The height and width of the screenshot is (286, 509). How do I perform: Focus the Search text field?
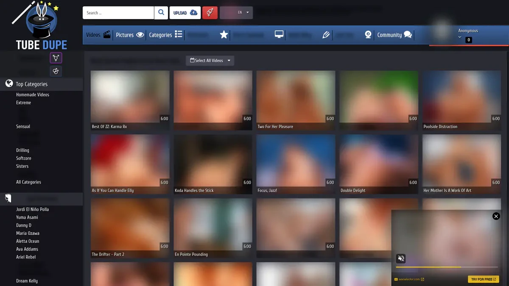(x=118, y=13)
